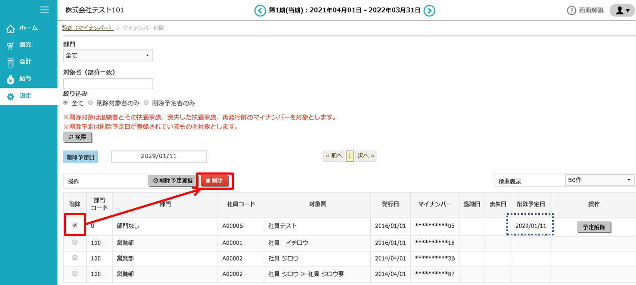This screenshot has height=285, width=636.
Task: Go to previous fiscal period arrow
Action: [260, 10]
